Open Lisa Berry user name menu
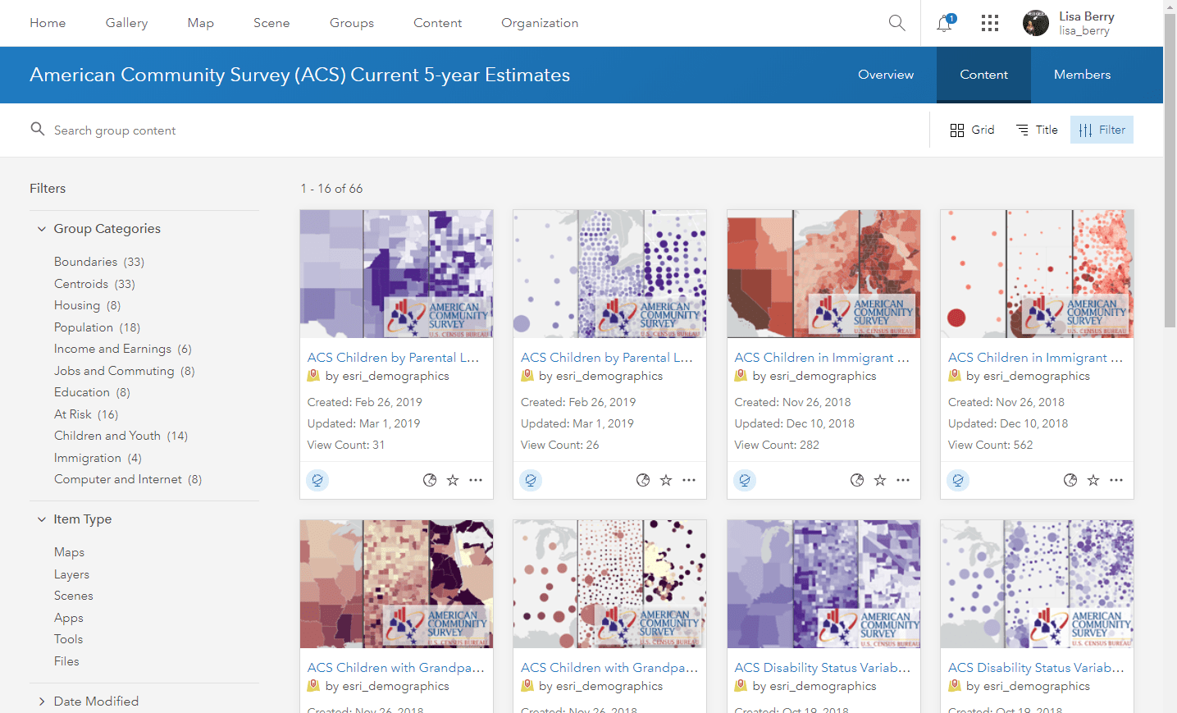The image size is (1177, 713). [x=1086, y=23]
